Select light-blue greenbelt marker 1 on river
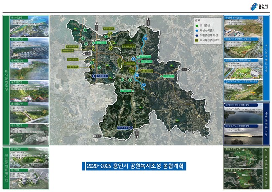The width and height of the screenshot is (272, 192). point(146,38)
